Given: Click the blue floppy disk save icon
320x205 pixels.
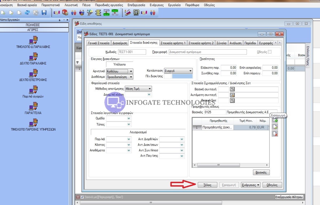Looking at the screenshot, I should tap(44, 13).
